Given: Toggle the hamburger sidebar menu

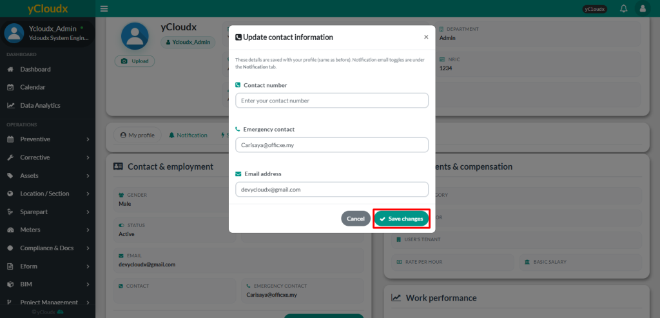Looking at the screenshot, I should coord(104,8).
